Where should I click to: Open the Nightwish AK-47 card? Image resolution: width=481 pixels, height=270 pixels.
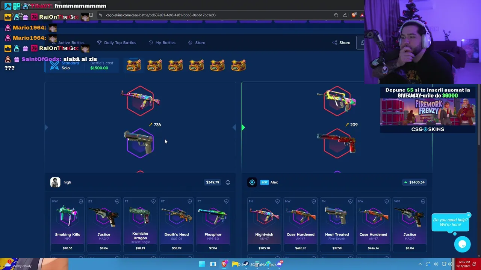pos(264,225)
